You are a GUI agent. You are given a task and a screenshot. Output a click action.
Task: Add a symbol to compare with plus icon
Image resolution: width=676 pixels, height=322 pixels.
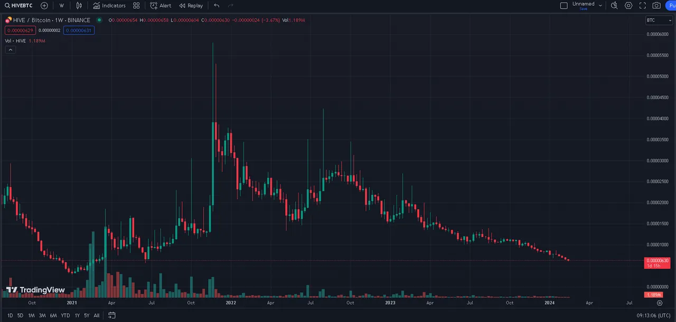pos(44,5)
